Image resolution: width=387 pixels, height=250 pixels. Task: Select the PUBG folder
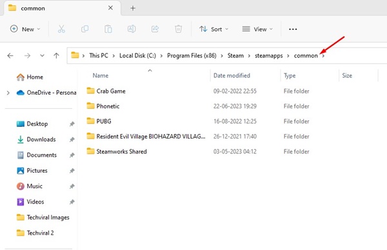point(104,121)
